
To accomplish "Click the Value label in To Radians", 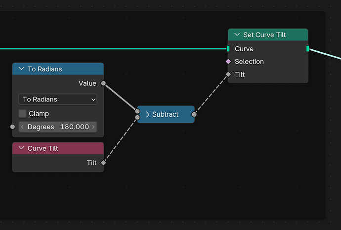I will 87,83.
